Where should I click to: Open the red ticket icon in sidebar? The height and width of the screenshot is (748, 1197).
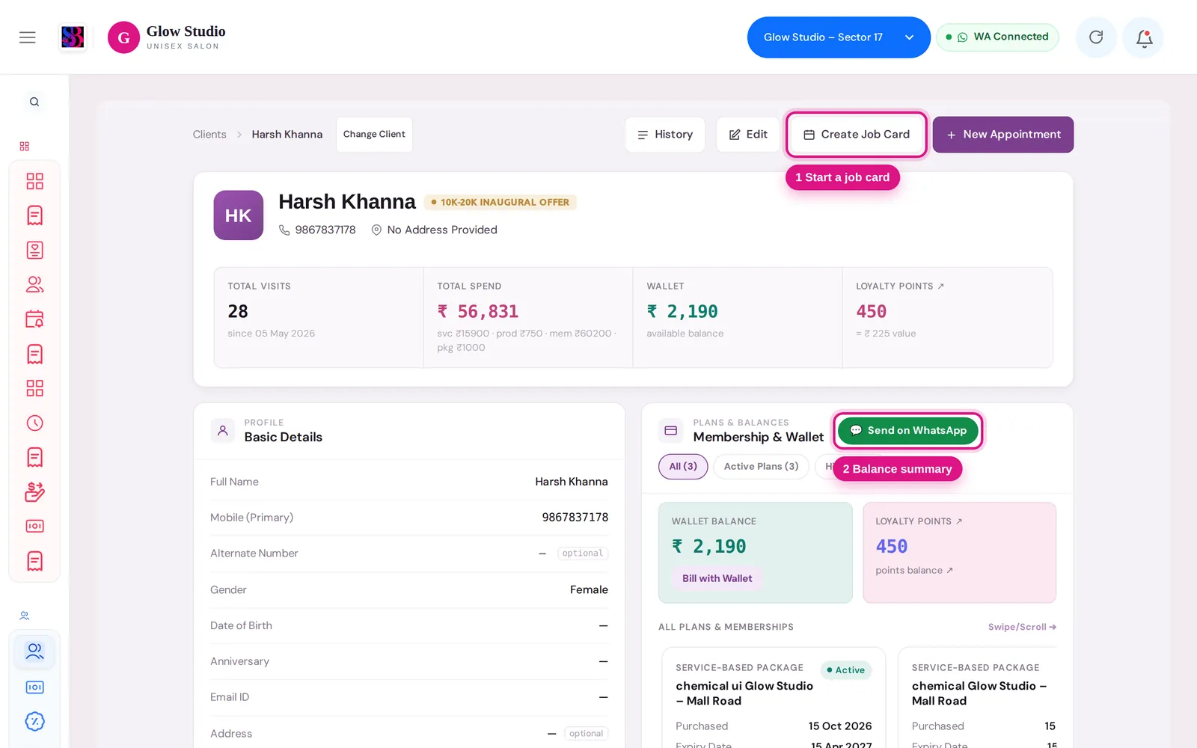click(34, 526)
